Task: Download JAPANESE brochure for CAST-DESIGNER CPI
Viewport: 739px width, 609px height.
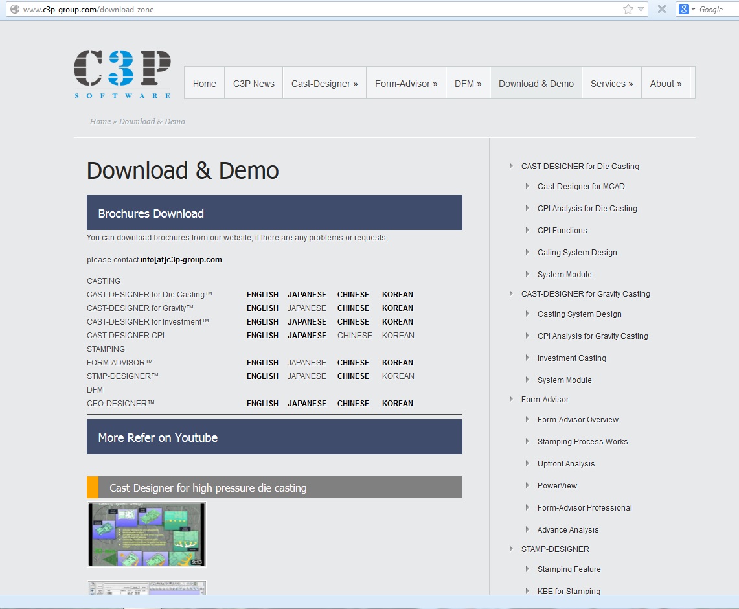Action: coord(307,336)
